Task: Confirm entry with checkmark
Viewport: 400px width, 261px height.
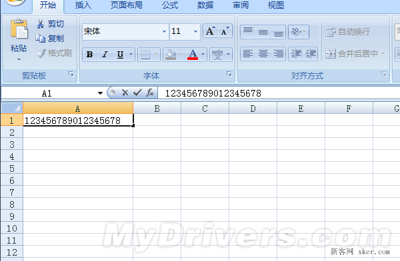Action: pos(137,93)
